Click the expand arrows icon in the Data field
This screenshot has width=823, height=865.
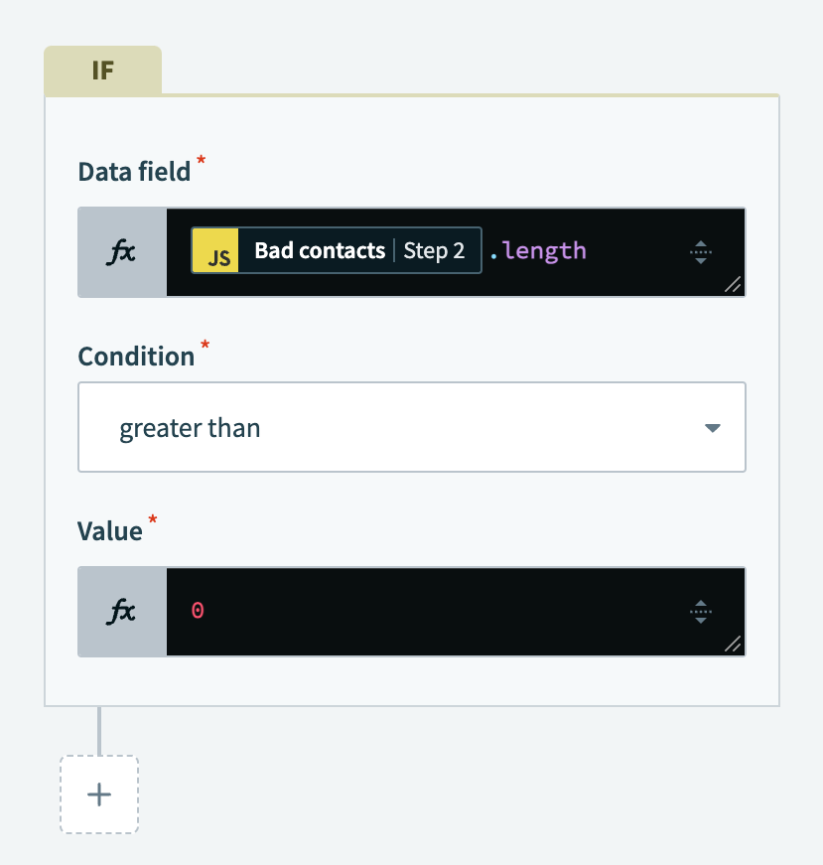(701, 251)
